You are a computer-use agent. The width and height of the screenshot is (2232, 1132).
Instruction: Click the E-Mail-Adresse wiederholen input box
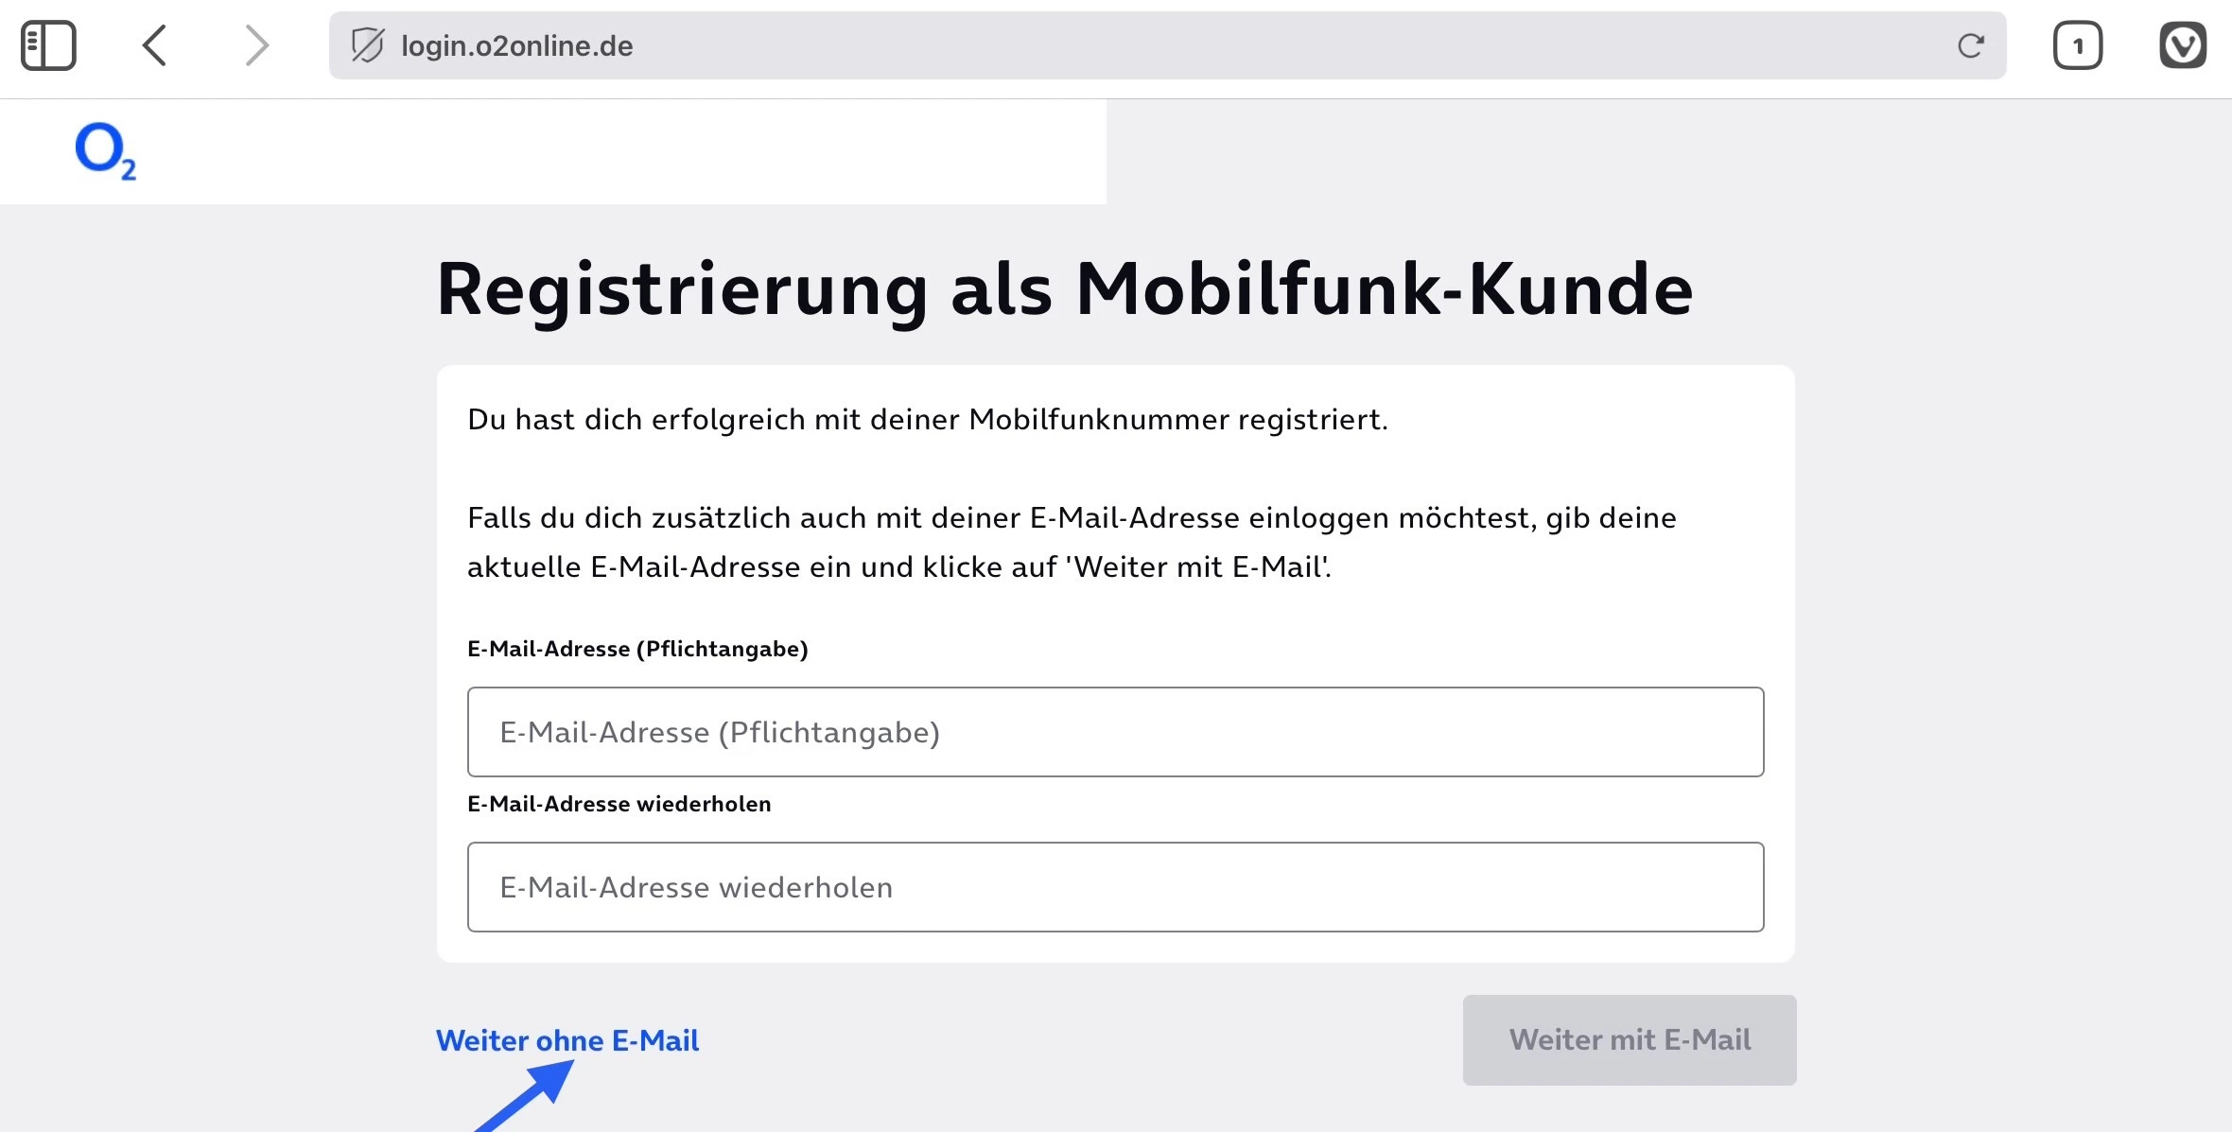click(1115, 887)
